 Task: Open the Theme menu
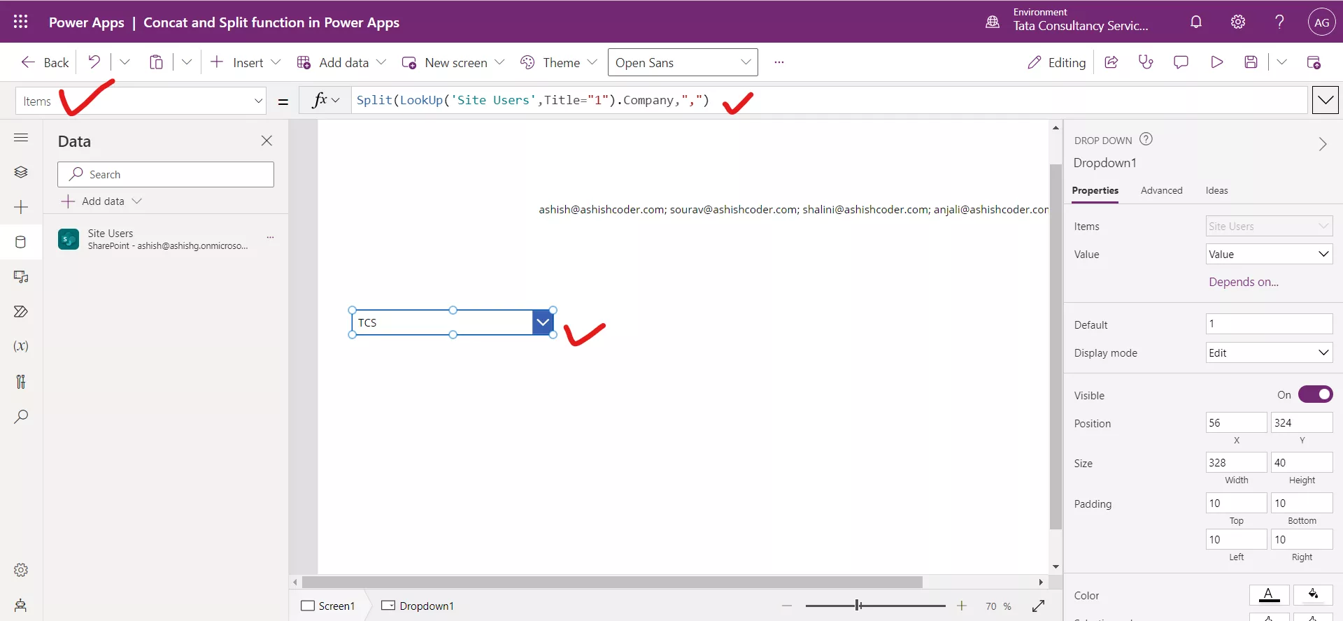coord(559,62)
